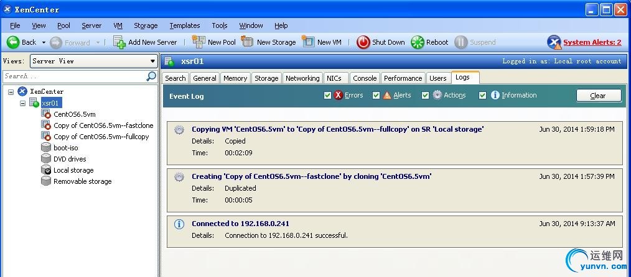
Task: Click gear icon of the cloning log entry
Action: (x=179, y=176)
